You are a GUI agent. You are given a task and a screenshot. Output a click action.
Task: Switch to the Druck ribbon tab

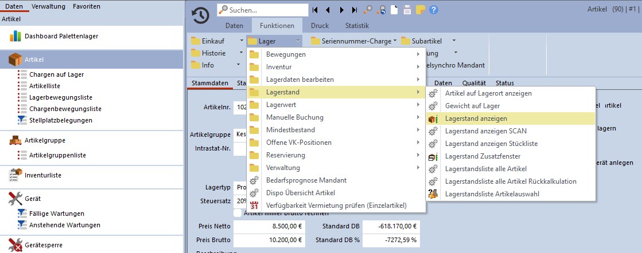(320, 25)
